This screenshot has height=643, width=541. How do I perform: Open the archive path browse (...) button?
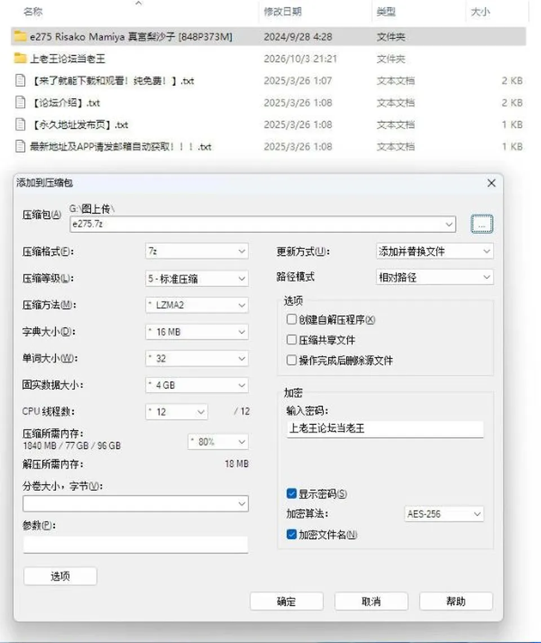click(482, 224)
